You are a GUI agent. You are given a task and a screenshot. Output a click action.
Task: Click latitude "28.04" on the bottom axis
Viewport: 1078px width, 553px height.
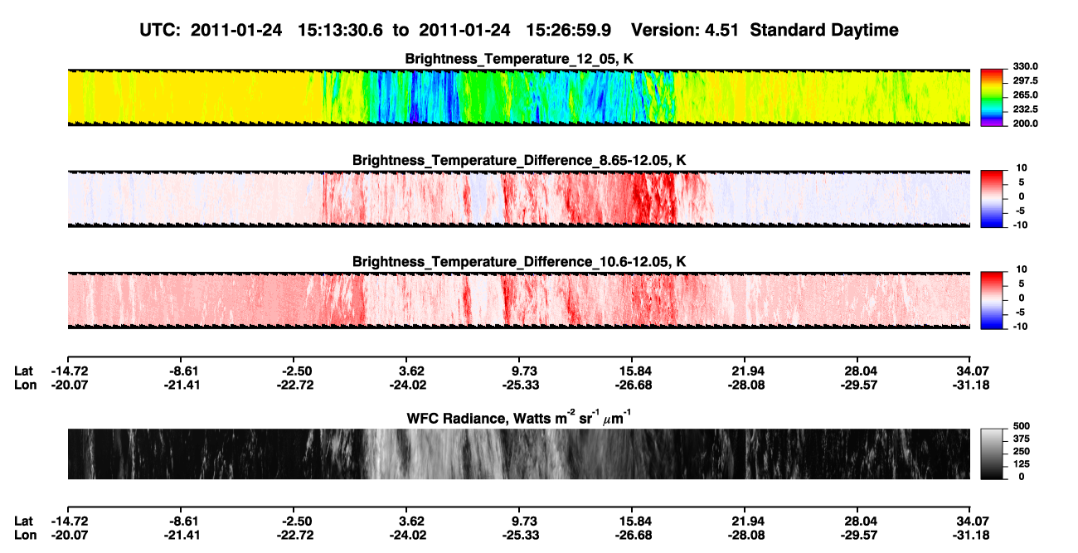click(x=859, y=521)
